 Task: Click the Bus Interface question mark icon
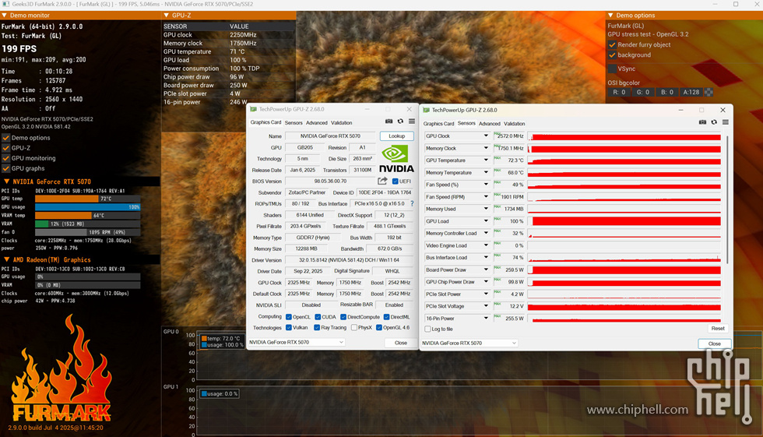pos(411,203)
